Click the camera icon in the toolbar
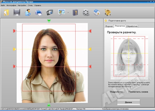 pyautogui.click(x=50, y=12)
